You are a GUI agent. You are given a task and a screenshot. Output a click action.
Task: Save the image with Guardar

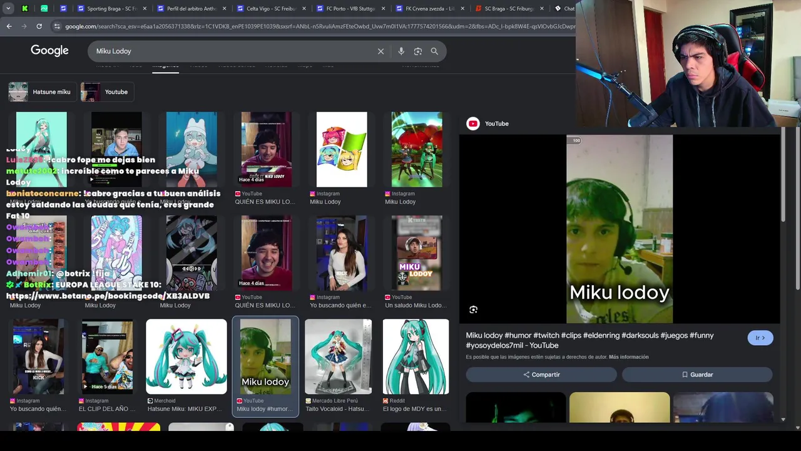[697, 375]
